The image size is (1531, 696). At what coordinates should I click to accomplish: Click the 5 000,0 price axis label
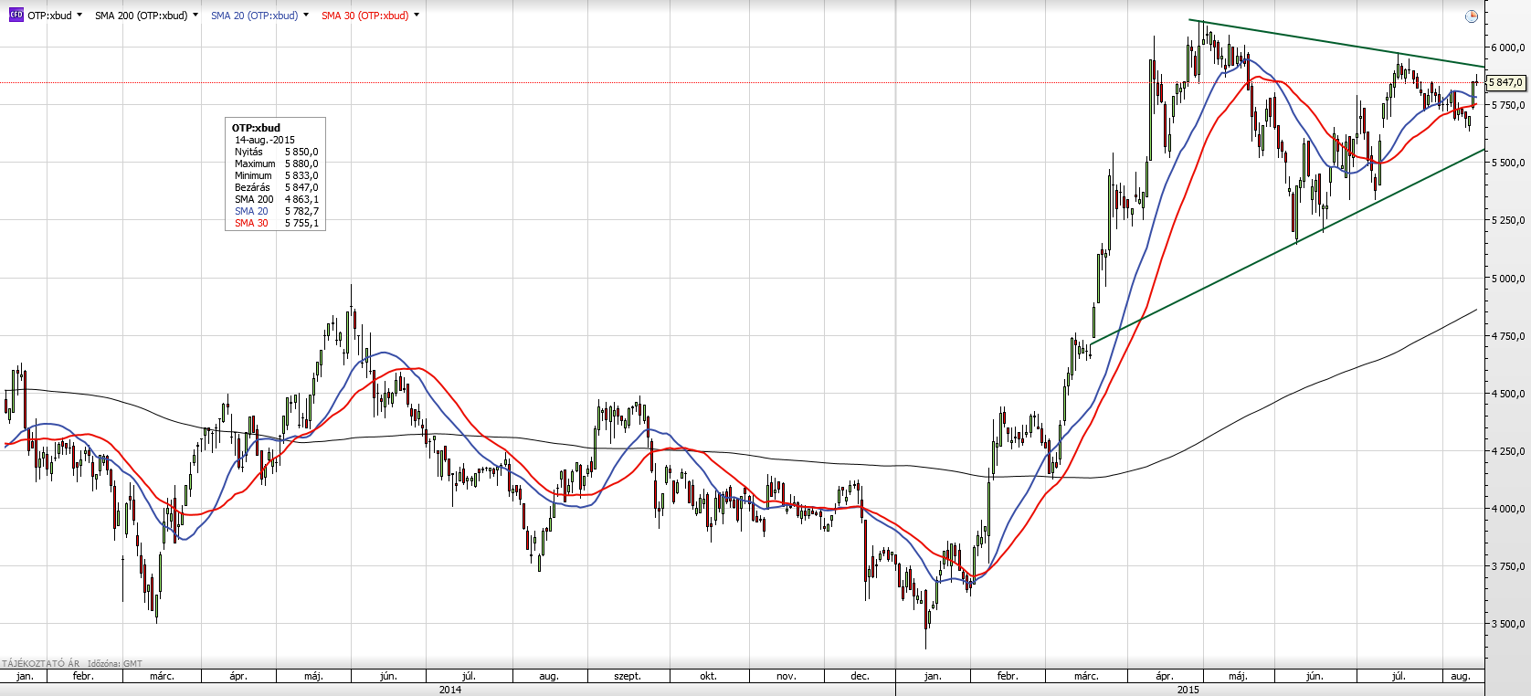click(x=1508, y=279)
